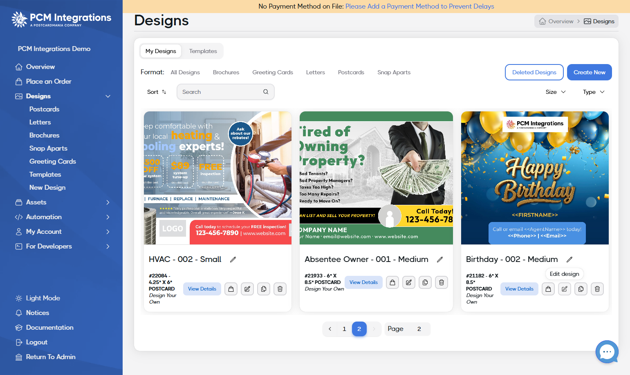Go to page 1 of designs
The image size is (630, 375).
click(344, 329)
